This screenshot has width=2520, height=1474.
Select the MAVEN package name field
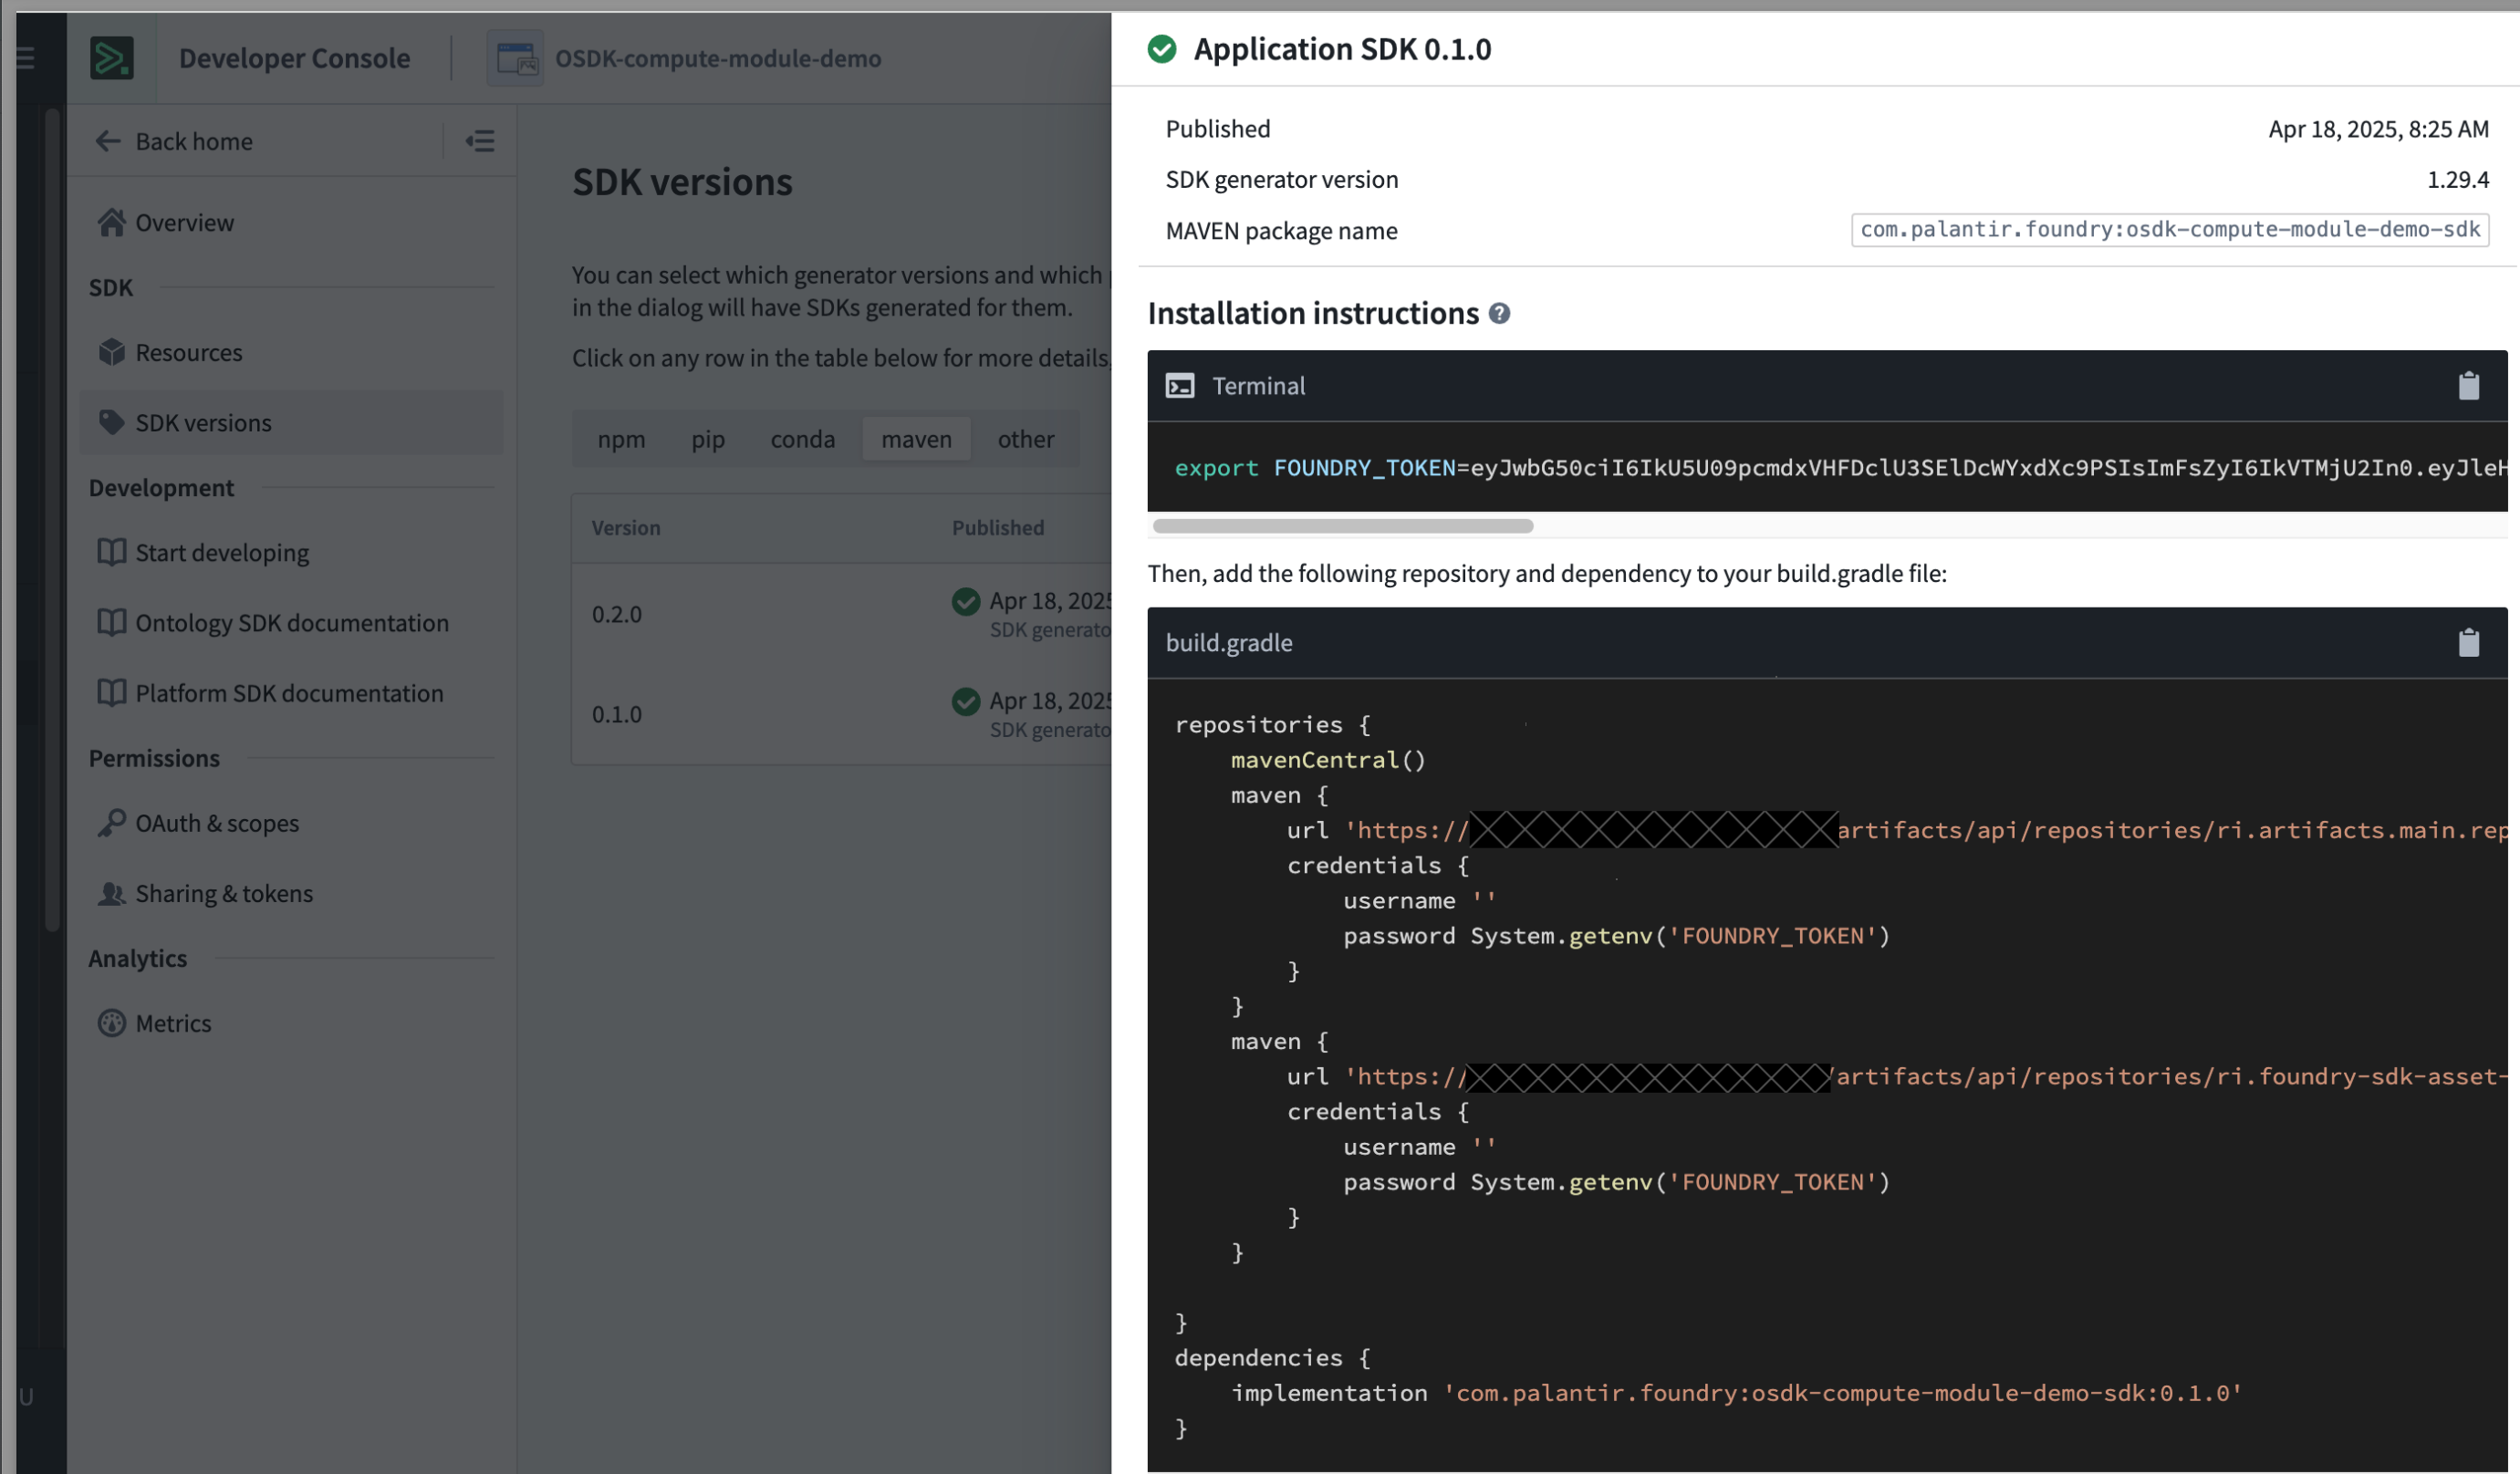click(x=2169, y=230)
